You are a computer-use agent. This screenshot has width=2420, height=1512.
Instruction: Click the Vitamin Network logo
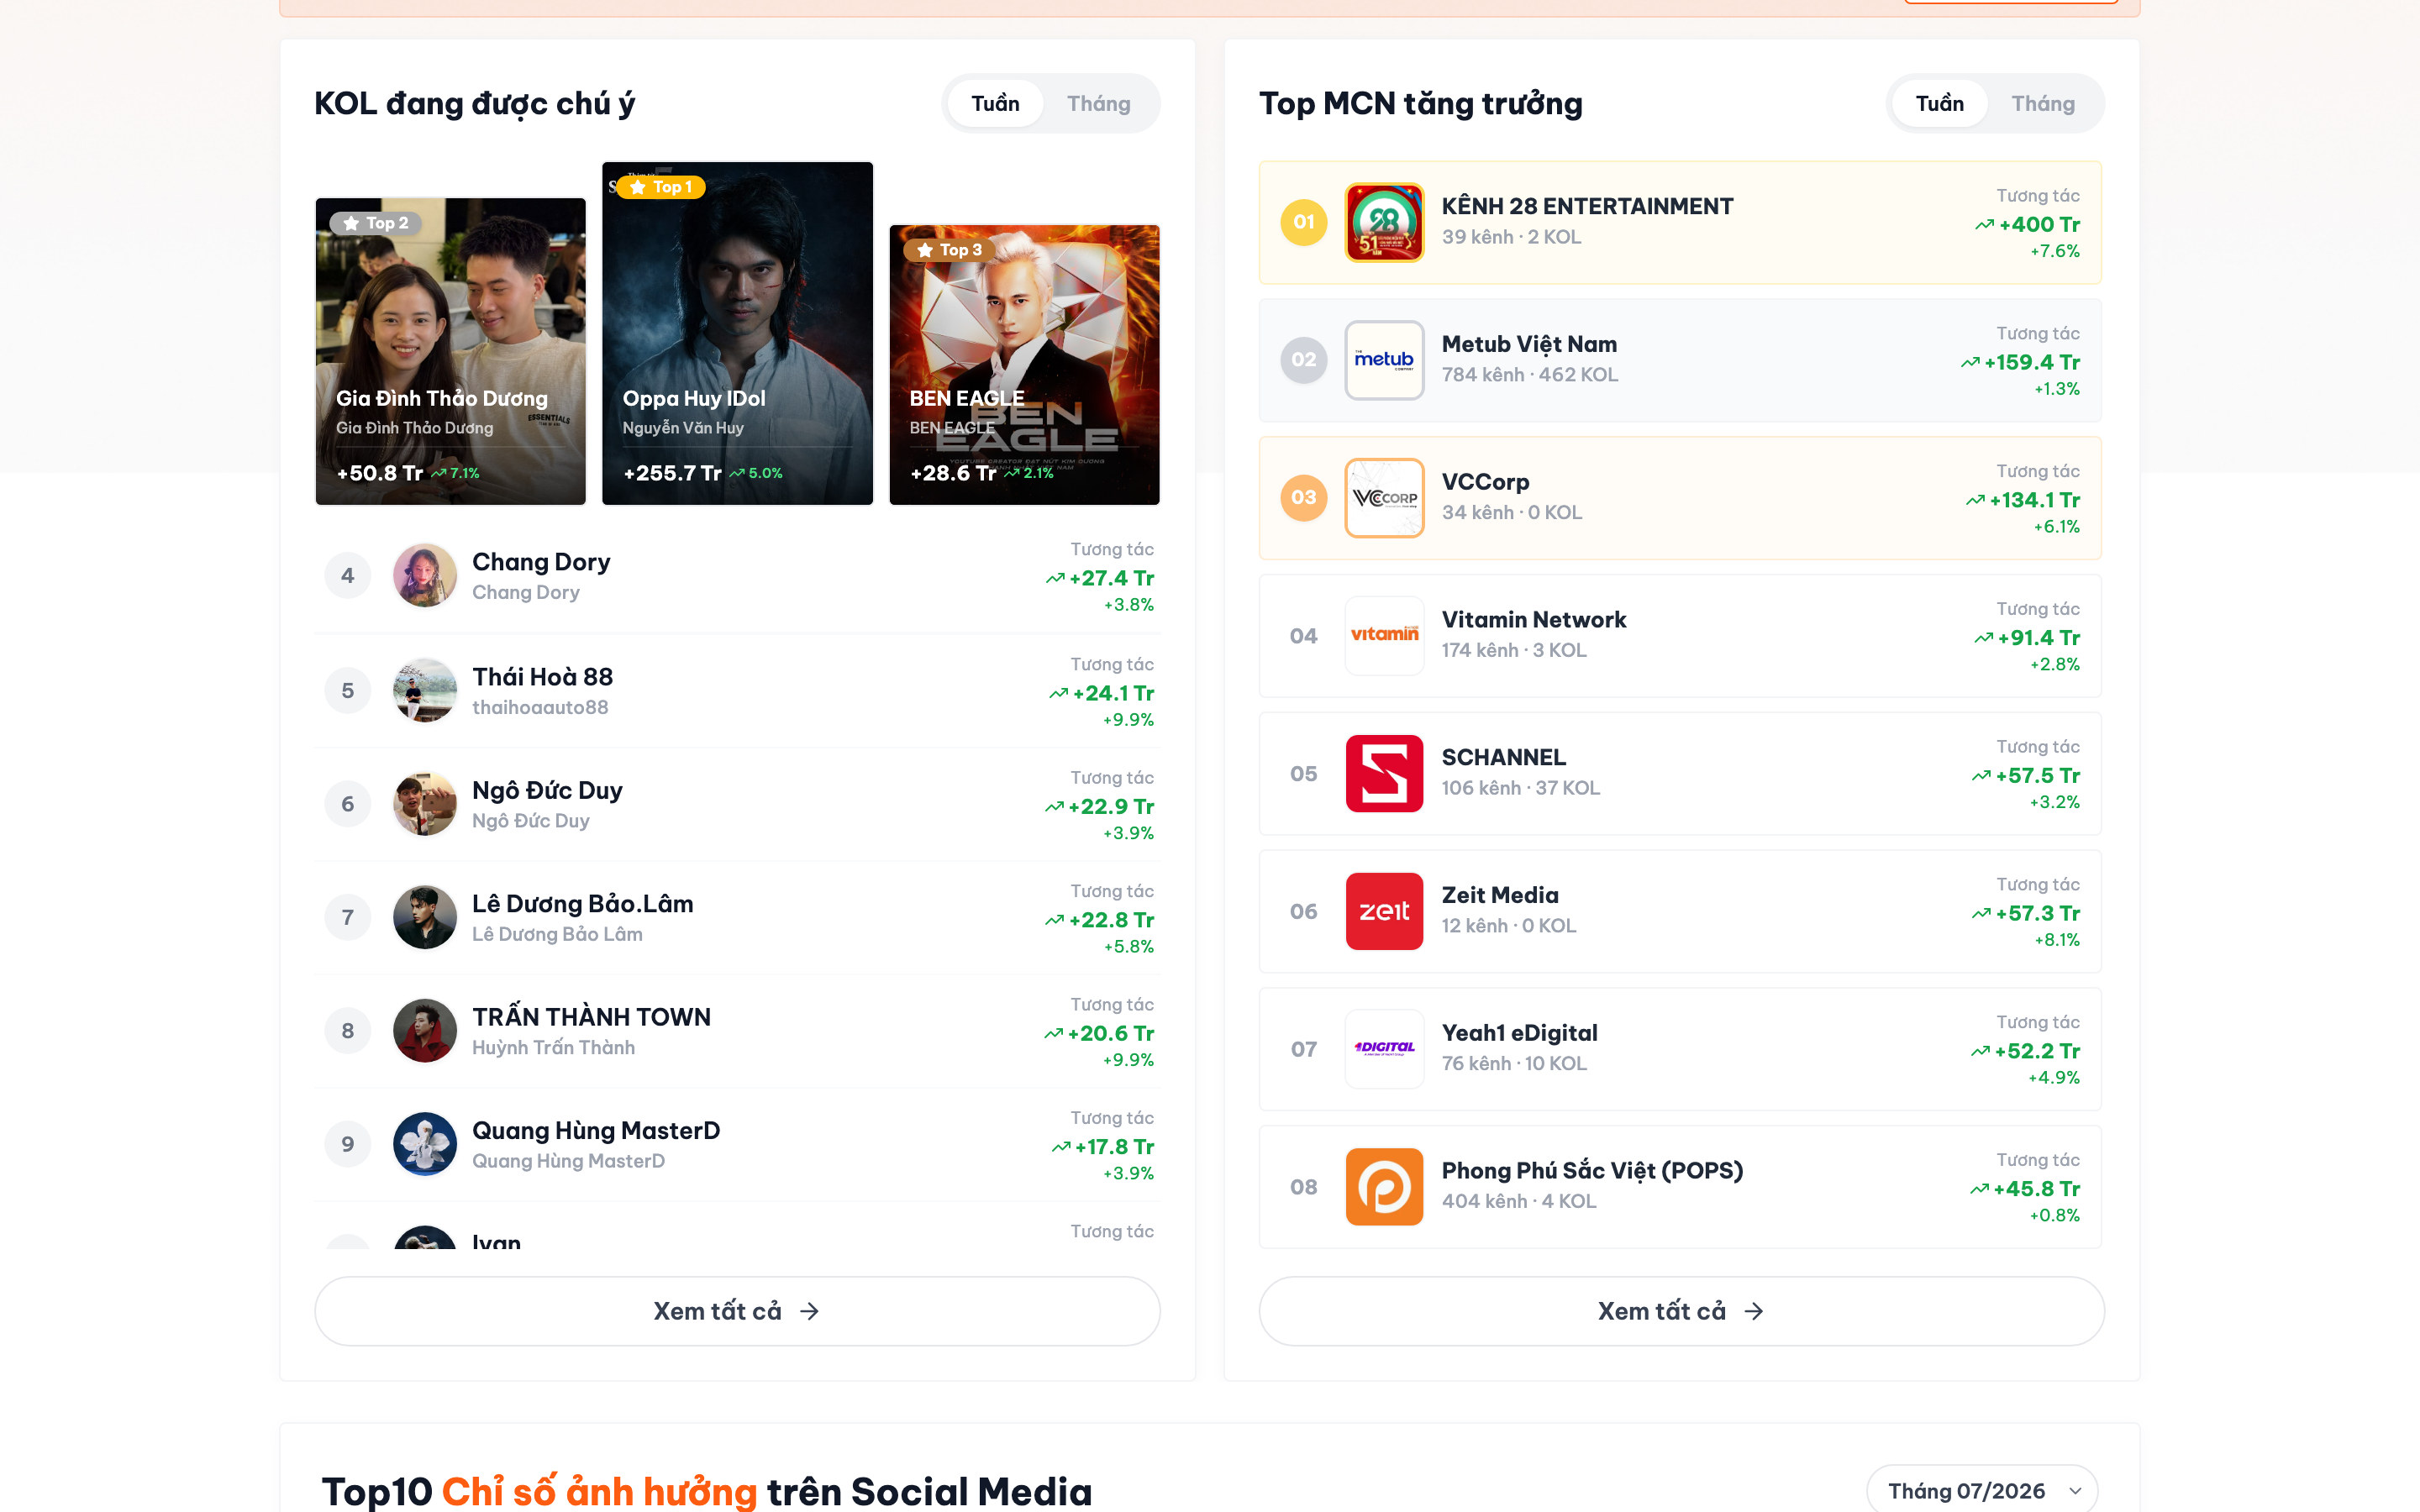coord(1384,635)
